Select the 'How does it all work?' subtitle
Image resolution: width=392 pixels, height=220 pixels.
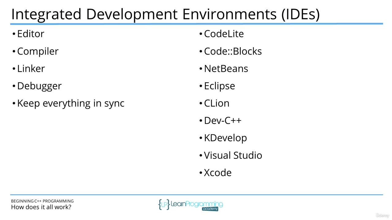coord(41,207)
